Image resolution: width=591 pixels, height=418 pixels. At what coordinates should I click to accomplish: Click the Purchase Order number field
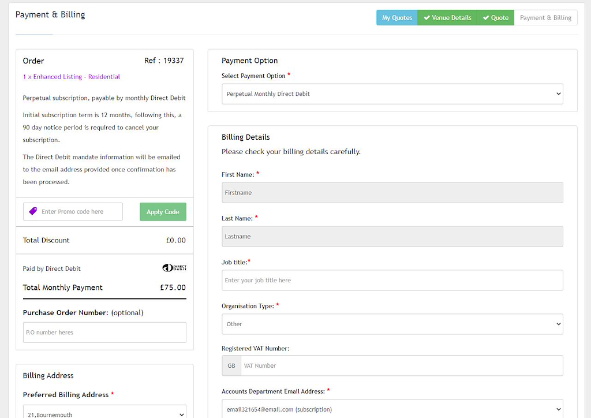pos(104,333)
